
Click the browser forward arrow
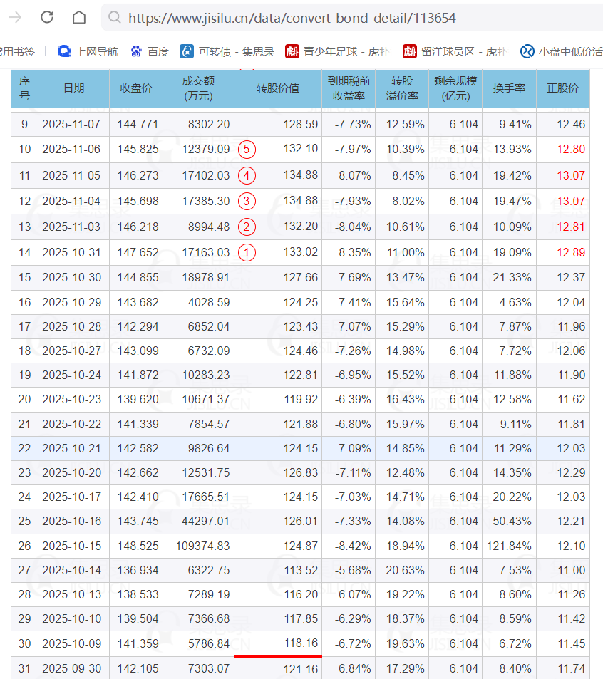tap(14, 17)
